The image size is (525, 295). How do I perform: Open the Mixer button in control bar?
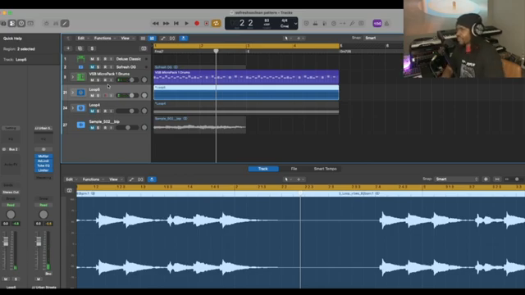(x=56, y=24)
